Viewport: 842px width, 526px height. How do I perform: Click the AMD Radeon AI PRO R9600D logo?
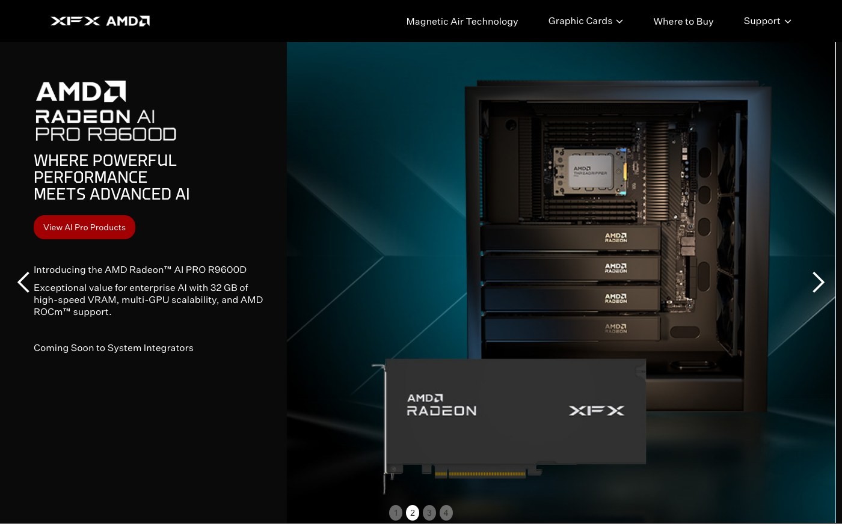pyautogui.click(x=106, y=111)
